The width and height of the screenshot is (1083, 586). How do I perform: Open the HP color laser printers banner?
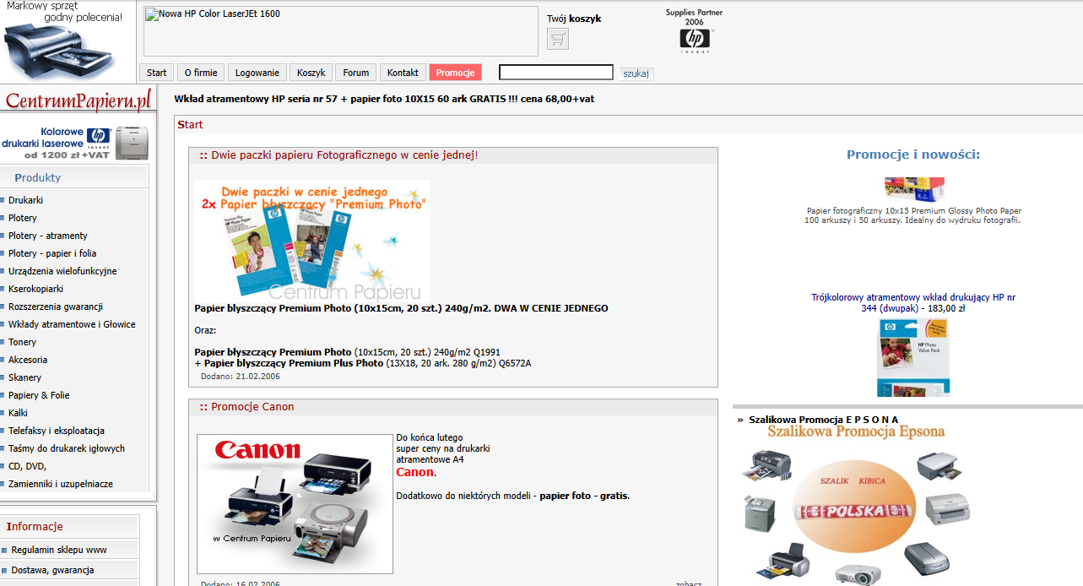point(76,143)
